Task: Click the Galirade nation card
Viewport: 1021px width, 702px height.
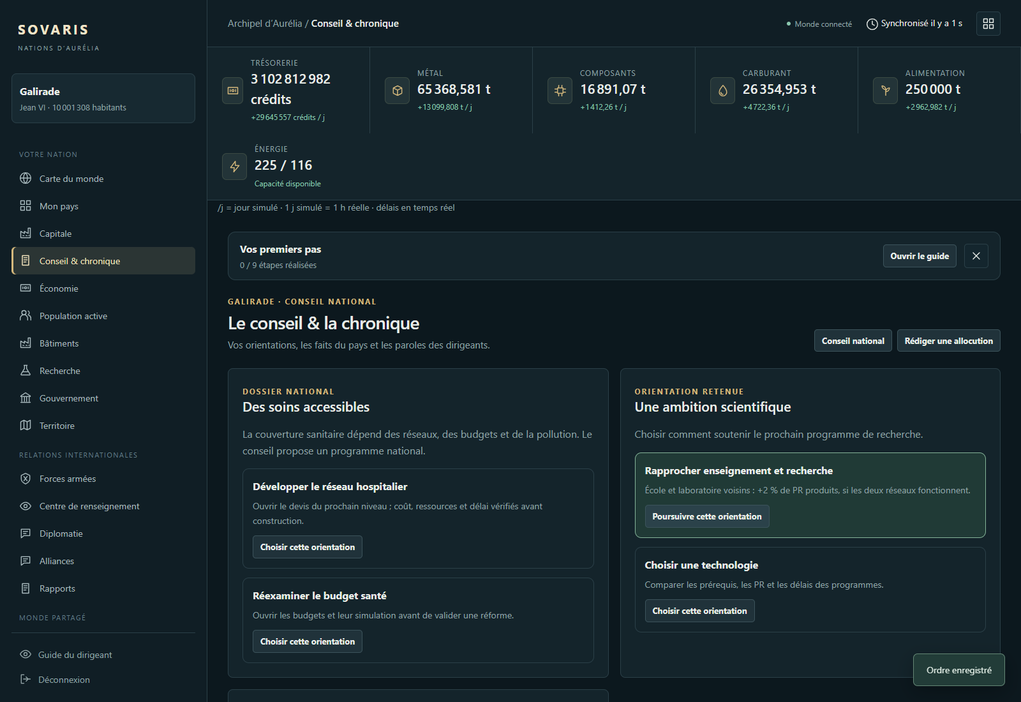Action: pyautogui.click(x=103, y=98)
